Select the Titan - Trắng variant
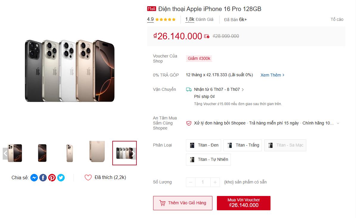The height and width of the screenshot is (218, 356). tap(242, 145)
